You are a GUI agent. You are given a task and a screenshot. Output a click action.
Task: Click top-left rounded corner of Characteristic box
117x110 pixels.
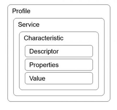tap(20, 32)
